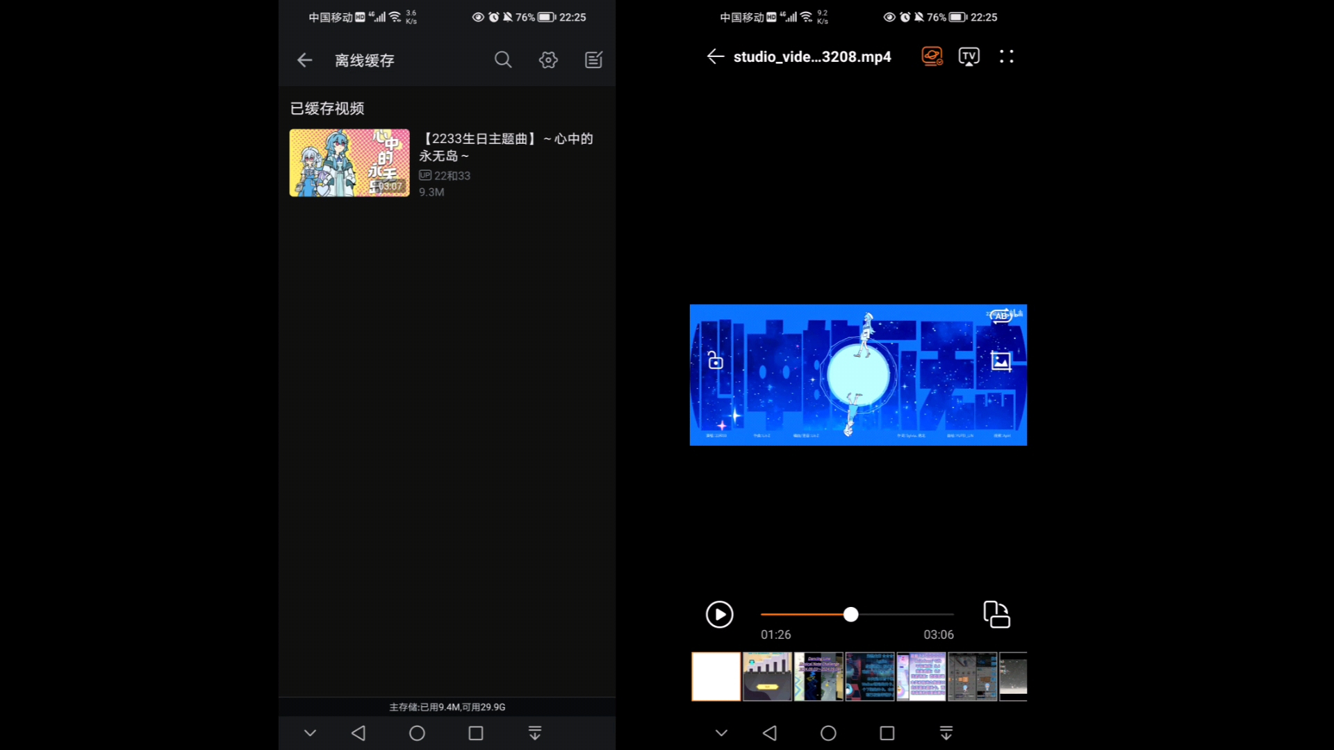1334x750 pixels.
Task: Tap the right phone back triangle button
Action: click(770, 733)
